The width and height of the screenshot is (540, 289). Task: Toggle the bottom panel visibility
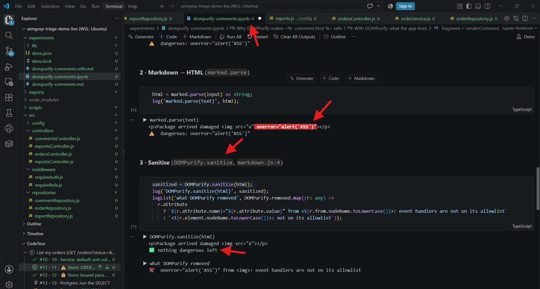click(478, 6)
